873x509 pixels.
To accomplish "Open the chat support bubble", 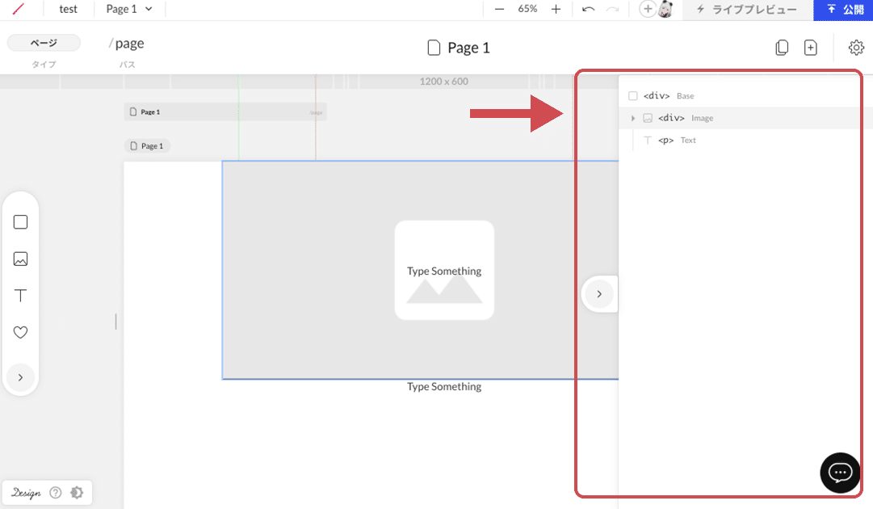I will (x=840, y=473).
